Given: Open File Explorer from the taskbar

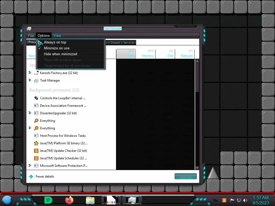Looking at the screenshot, I should click(x=90, y=200).
